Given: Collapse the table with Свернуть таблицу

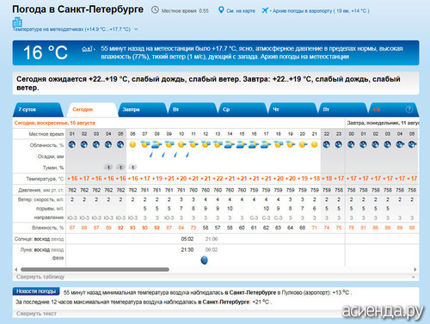Looking at the screenshot, I should pyautogui.click(x=40, y=277).
